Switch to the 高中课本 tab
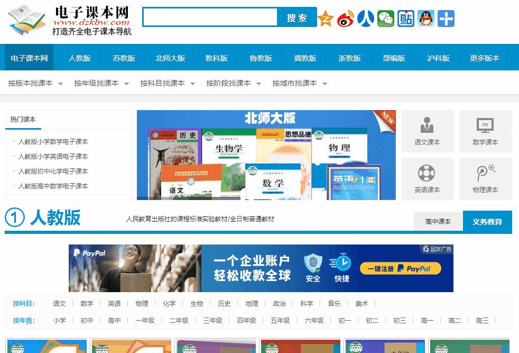519x353 pixels. tap(438, 221)
